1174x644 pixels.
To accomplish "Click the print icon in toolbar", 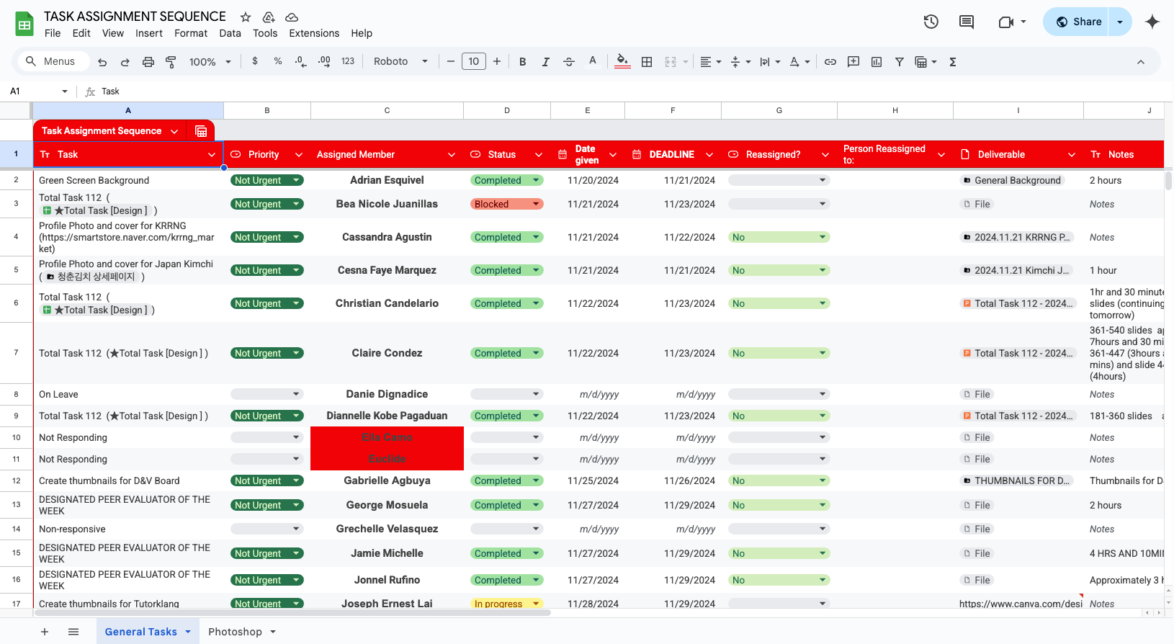I will pos(148,62).
